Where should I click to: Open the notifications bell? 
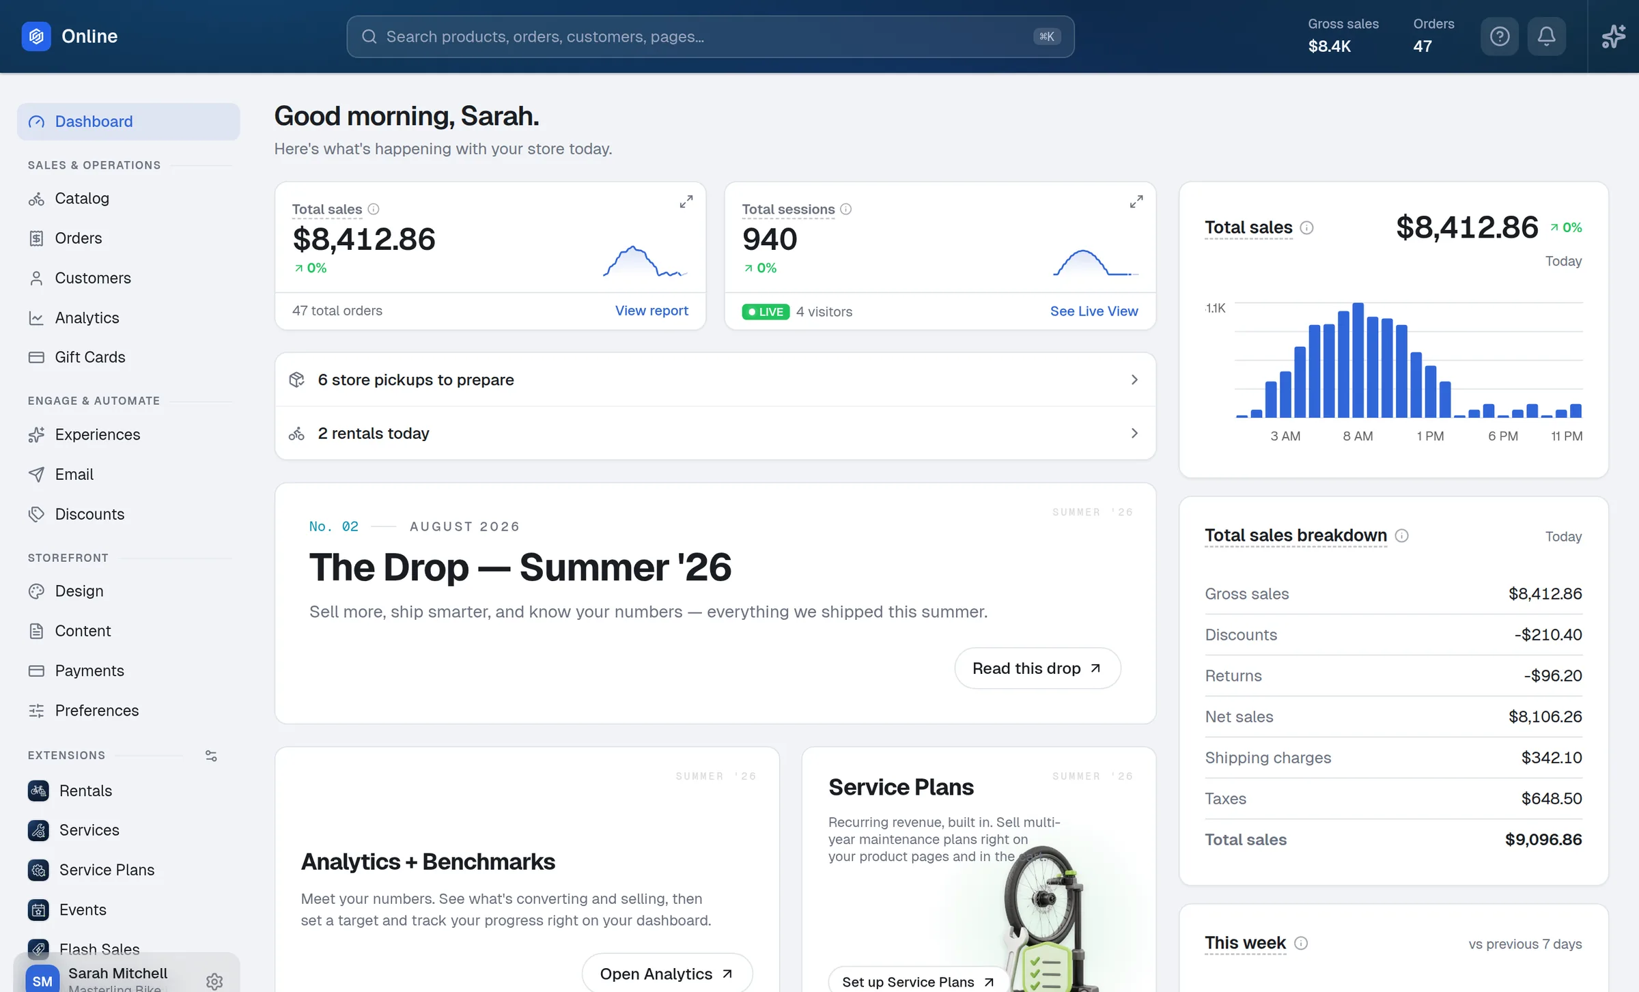click(1547, 36)
